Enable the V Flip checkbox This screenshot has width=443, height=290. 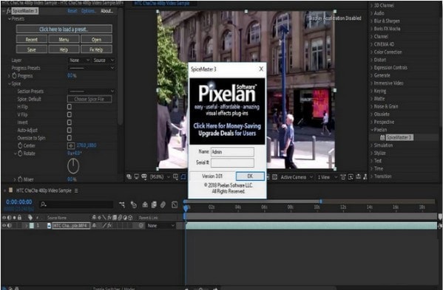point(70,114)
